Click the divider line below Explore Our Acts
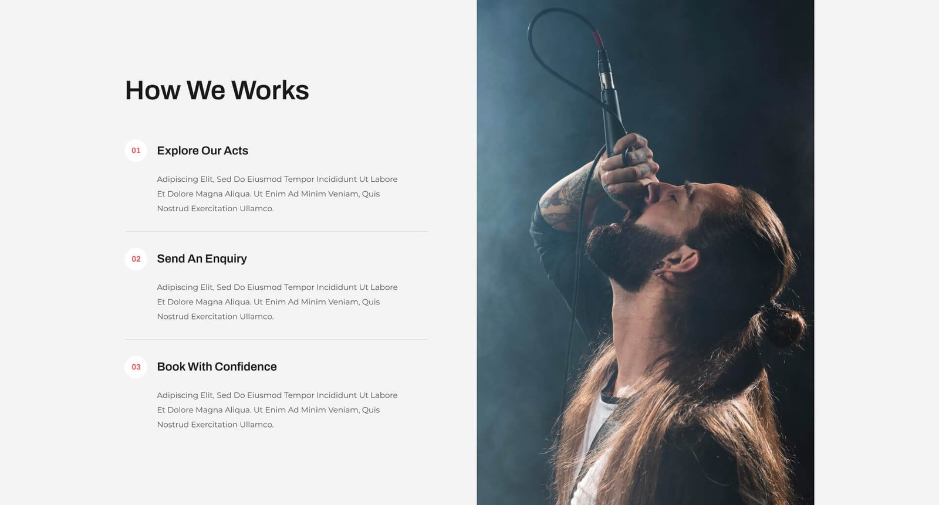 (x=276, y=231)
